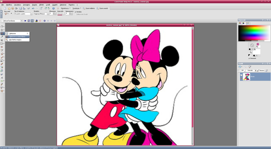Select the Move tool in the toolbox
This screenshot has height=149, width=271.
click(2, 30)
